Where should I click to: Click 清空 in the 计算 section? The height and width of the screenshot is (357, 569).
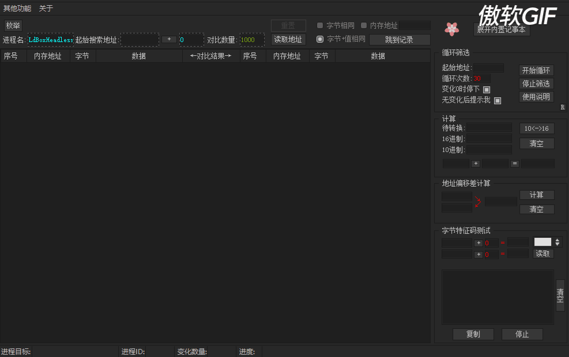tap(537, 143)
